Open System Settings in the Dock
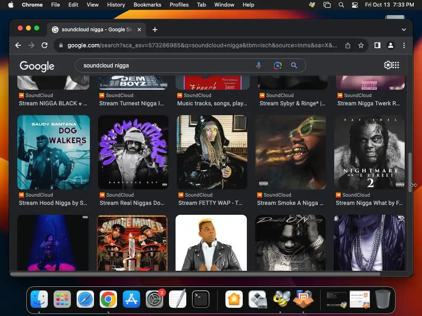Viewport: 422px width, 316px height. click(155, 299)
